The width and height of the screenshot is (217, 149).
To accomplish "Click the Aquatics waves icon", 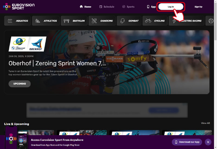I will pyautogui.click(x=10, y=21).
